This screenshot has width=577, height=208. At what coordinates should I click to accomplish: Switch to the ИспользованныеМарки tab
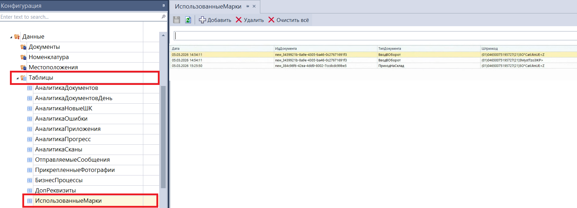pos(208,6)
